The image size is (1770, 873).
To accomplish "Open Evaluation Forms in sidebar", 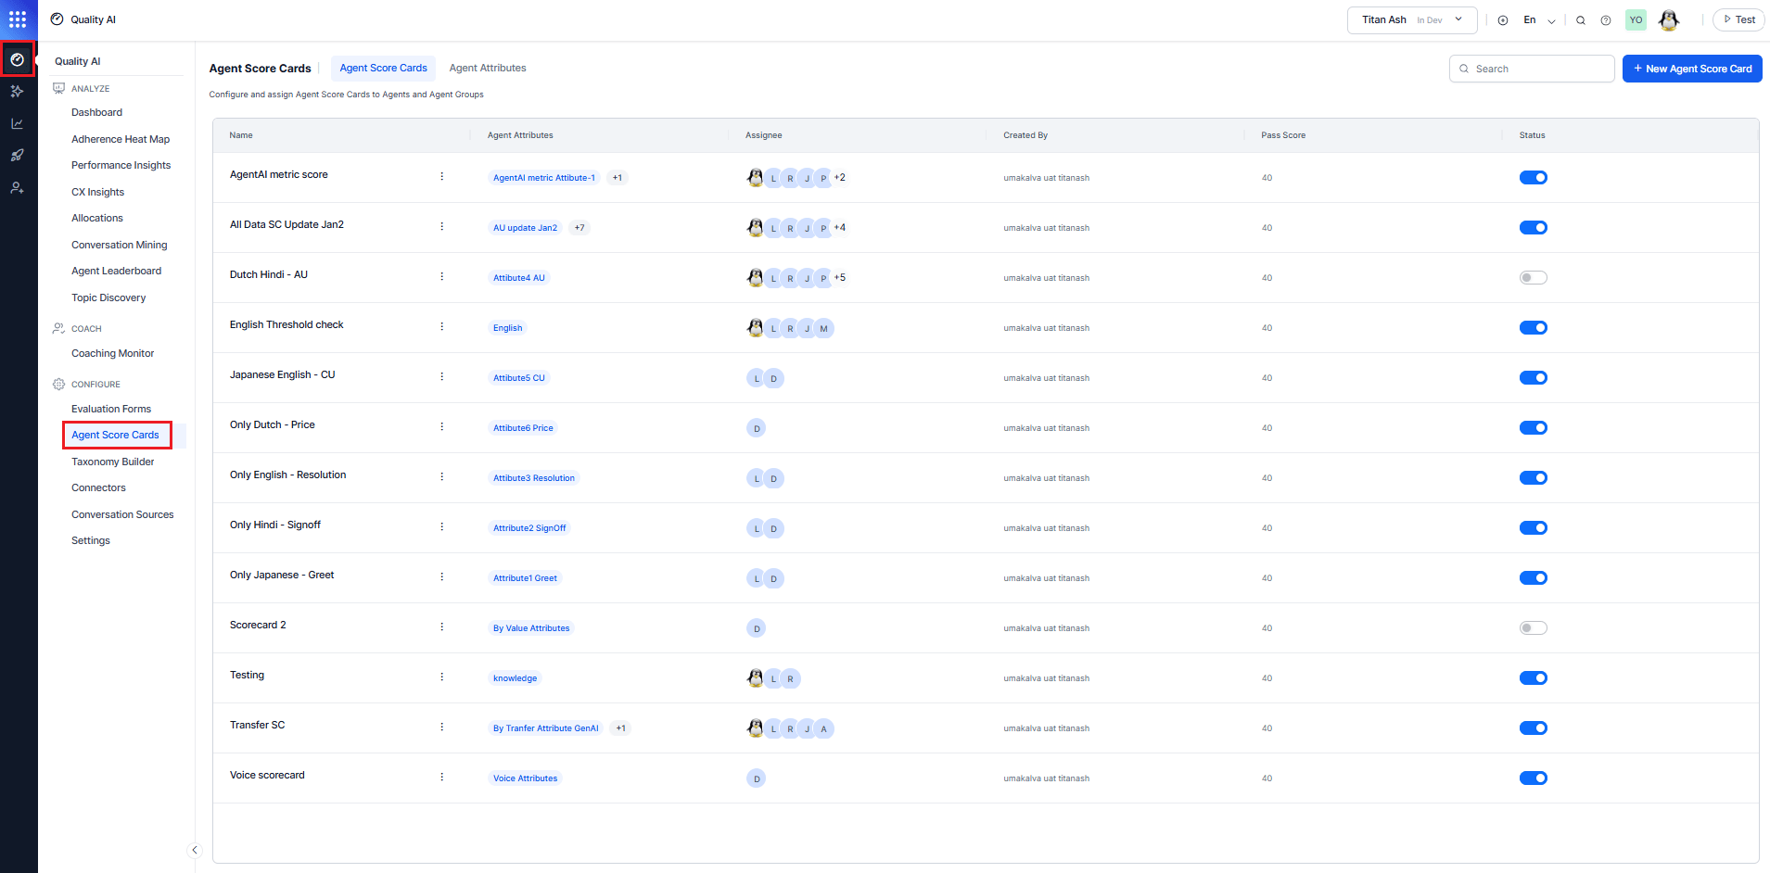I will [x=111, y=409].
